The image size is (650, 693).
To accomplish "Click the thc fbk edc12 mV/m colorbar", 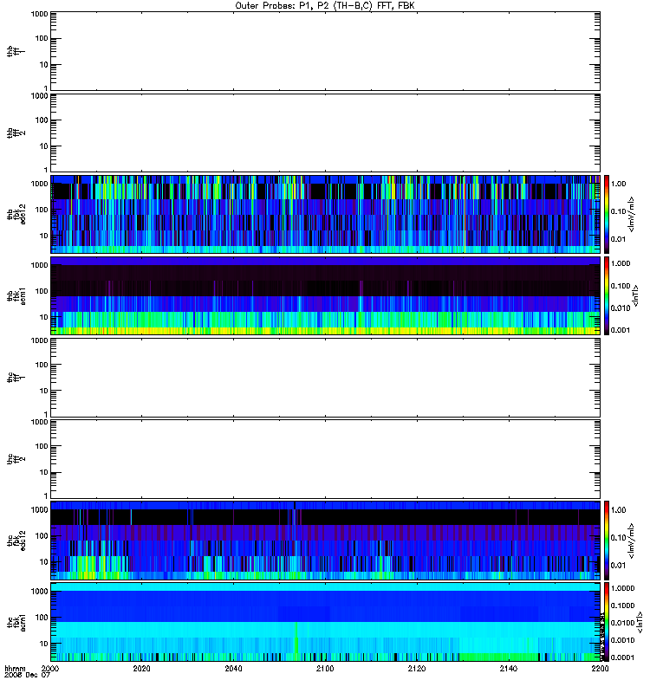I will 607,540.
